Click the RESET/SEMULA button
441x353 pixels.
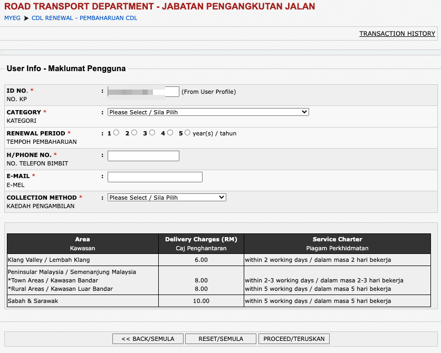(220, 339)
